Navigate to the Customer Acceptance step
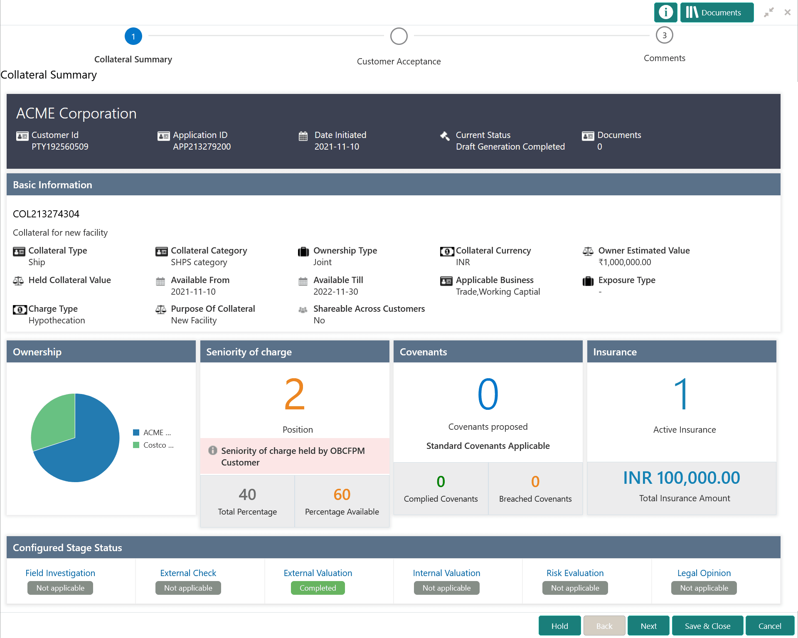Image resolution: width=798 pixels, height=638 pixels. point(399,36)
